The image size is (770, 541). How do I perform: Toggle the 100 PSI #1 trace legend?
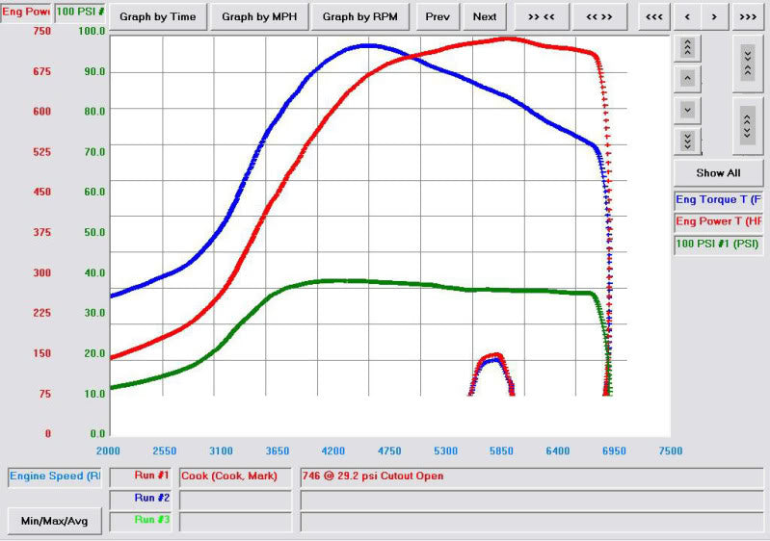(718, 244)
